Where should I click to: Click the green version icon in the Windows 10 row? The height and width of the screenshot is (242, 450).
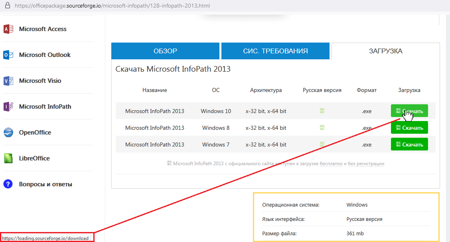pos(322,111)
